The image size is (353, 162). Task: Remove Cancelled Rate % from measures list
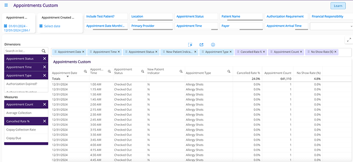point(45,121)
